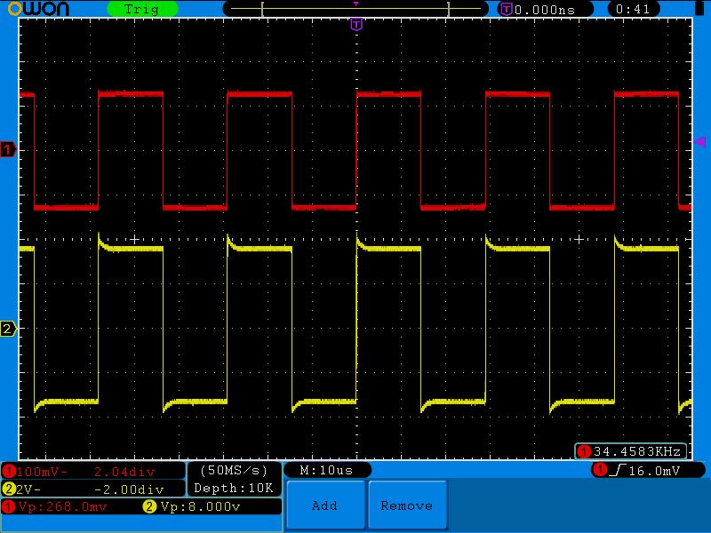Viewport: 711px width, 533px height.
Task: Click the yellow channel 2 badge next to 2V
Action: coord(9,489)
